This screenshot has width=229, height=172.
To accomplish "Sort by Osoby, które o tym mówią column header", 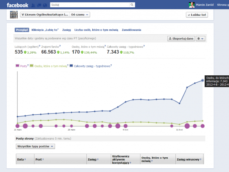I will click(158, 159).
